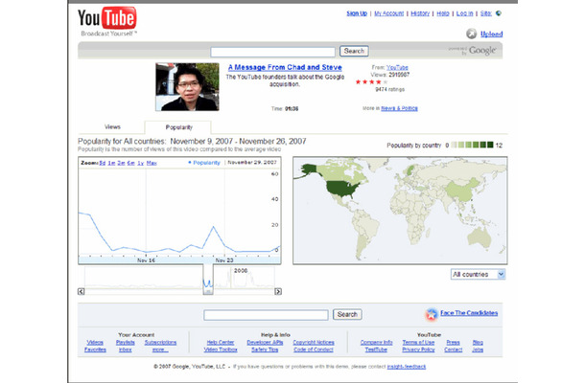Viewport: 585px width, 383px height.
Task: Open the Contact footer link
Action: click(454, 349)
